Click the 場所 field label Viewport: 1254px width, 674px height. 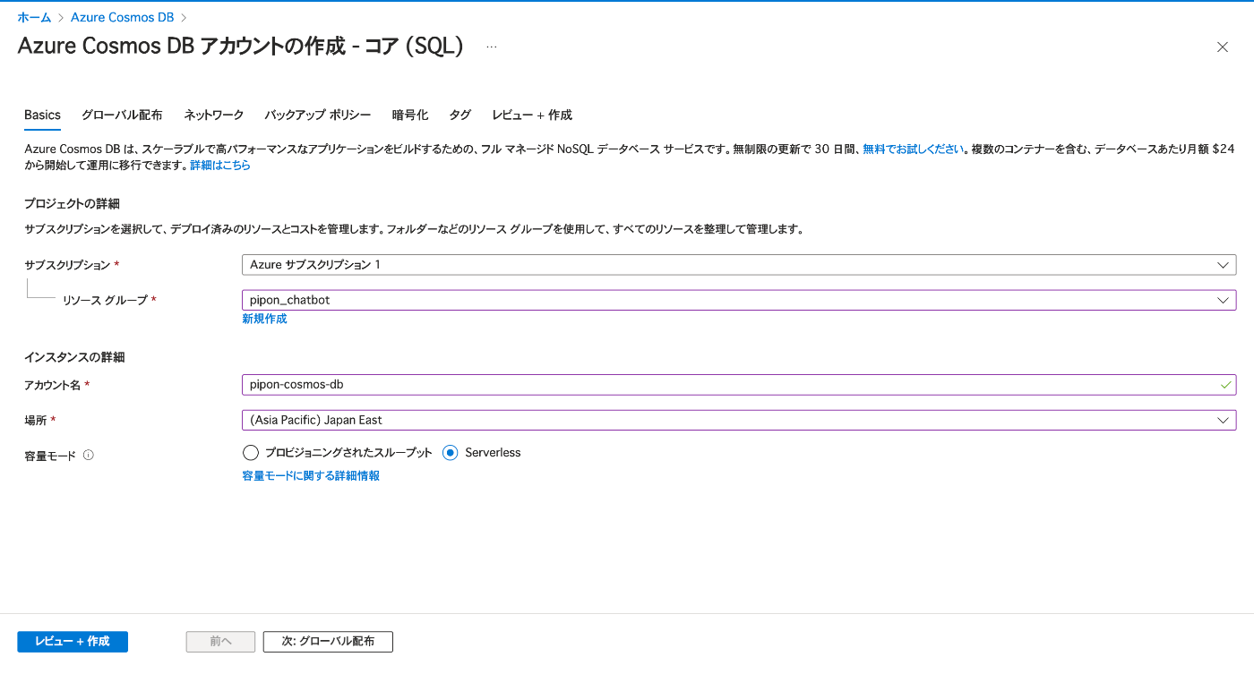point(36,420)
